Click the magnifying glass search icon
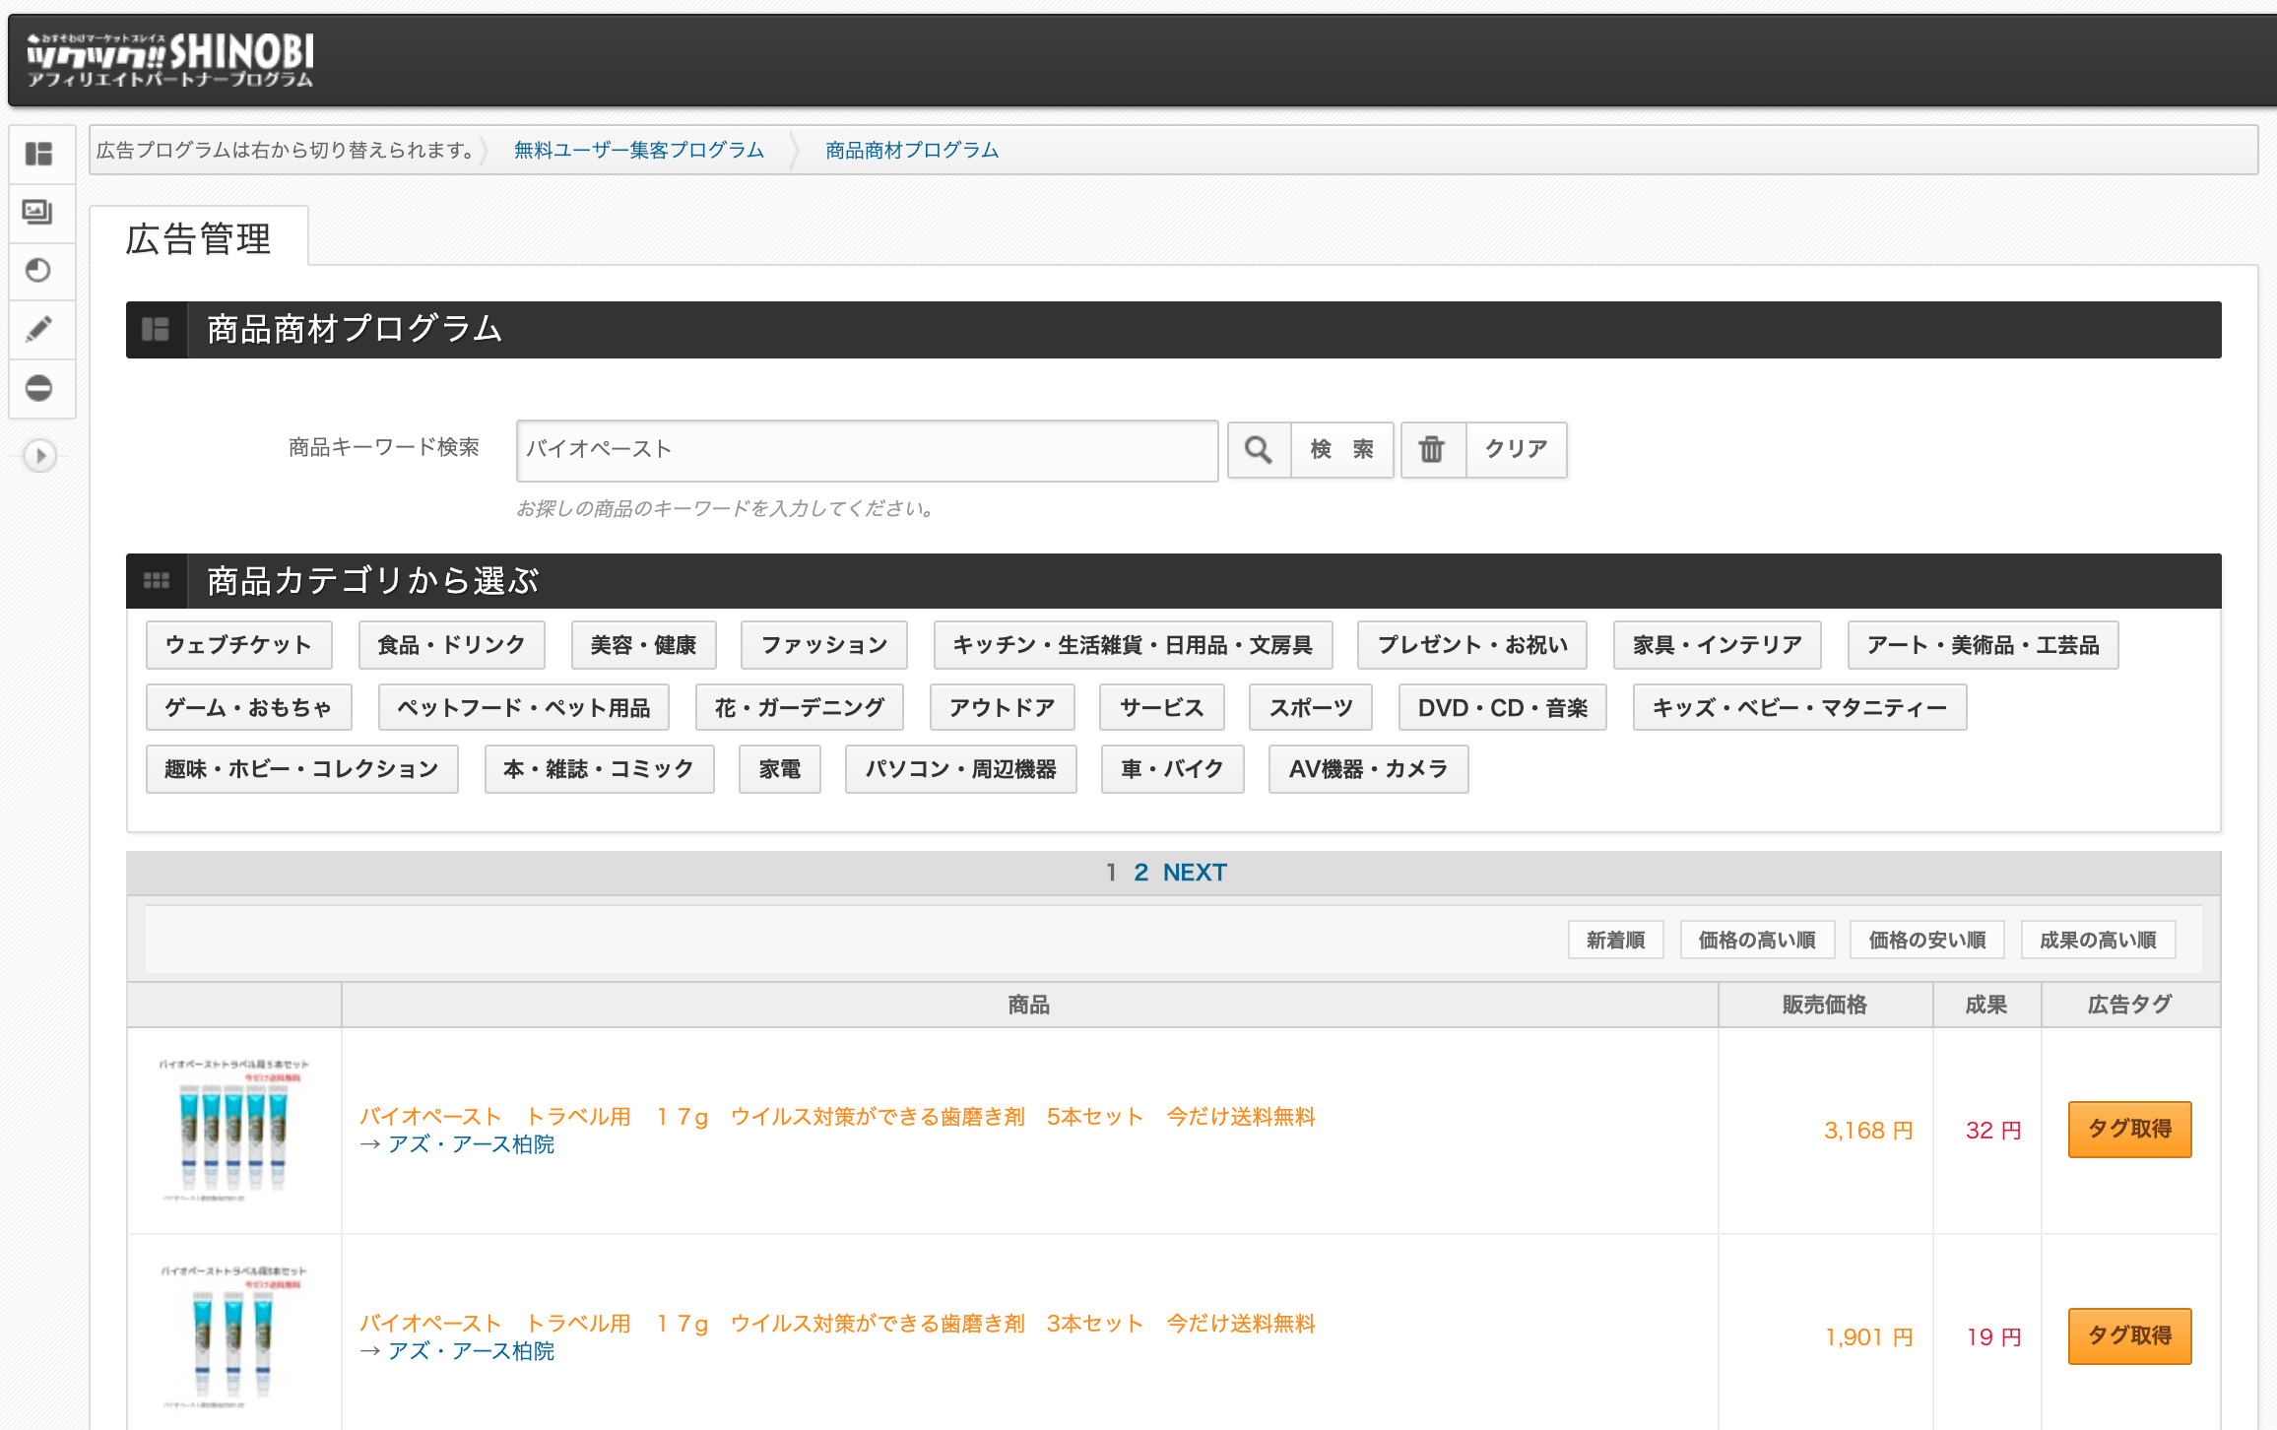 point(1259,450)
